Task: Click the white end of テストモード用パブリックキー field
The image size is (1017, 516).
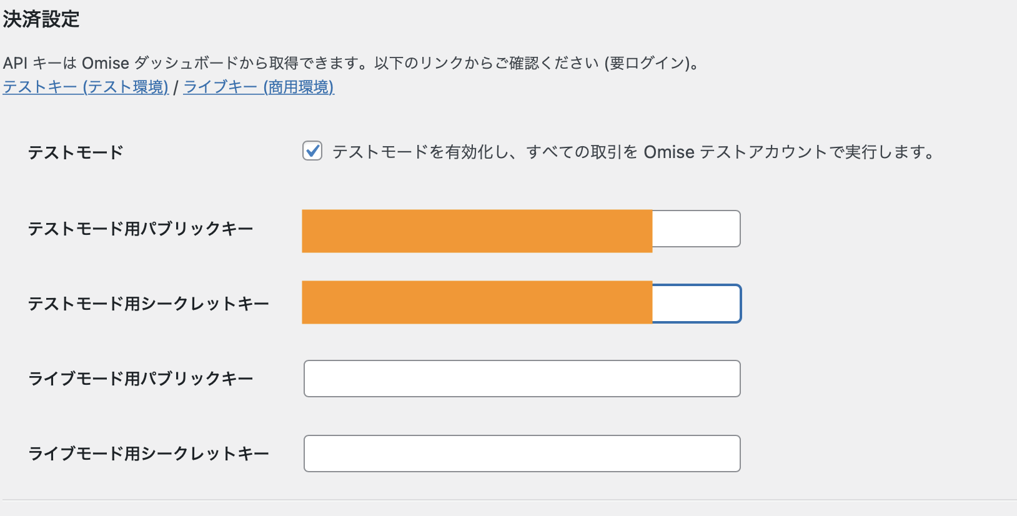Action: click(x=696, y=229)
